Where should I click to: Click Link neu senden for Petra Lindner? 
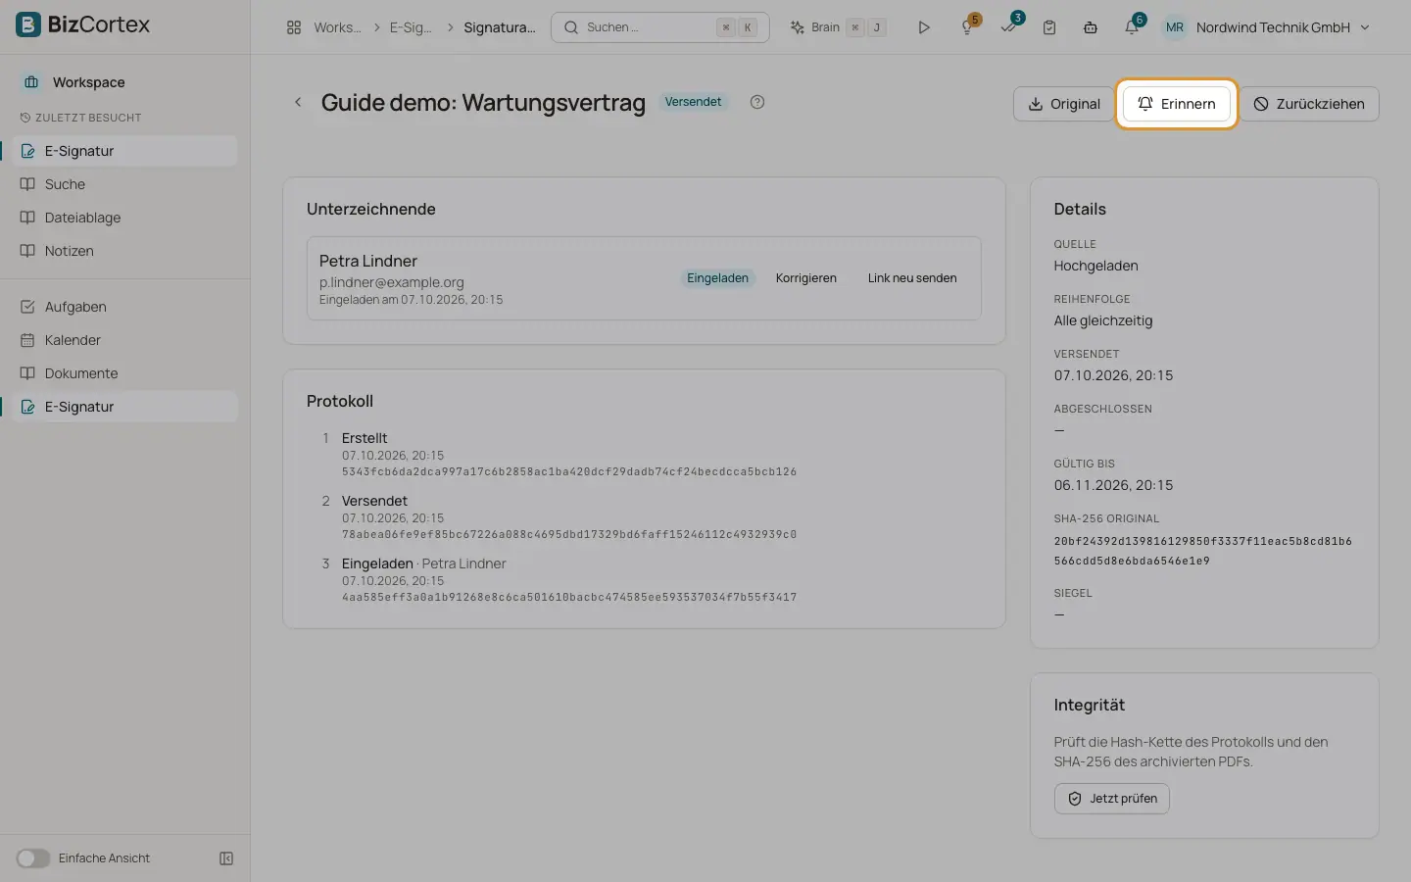pos(912,278)
